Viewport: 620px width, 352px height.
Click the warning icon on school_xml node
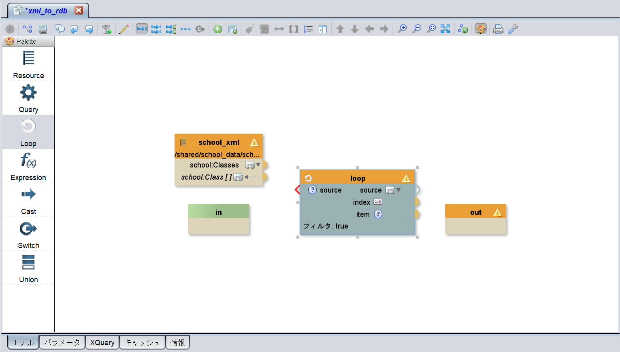tap(254, 142)
